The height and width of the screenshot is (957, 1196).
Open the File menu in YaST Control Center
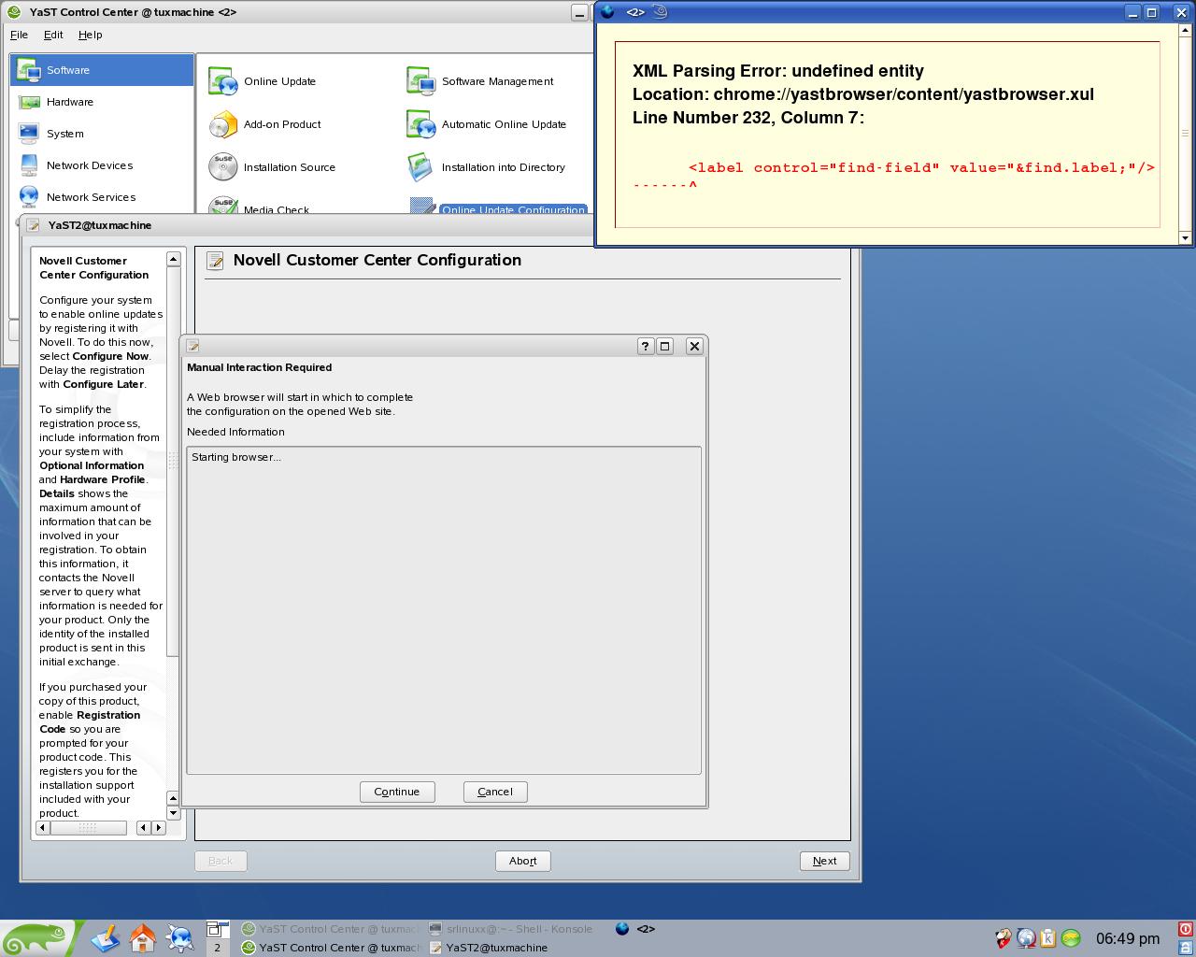(19, 35)
